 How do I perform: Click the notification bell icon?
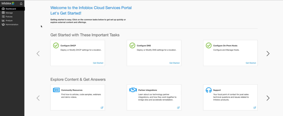[x=21, y=4]
